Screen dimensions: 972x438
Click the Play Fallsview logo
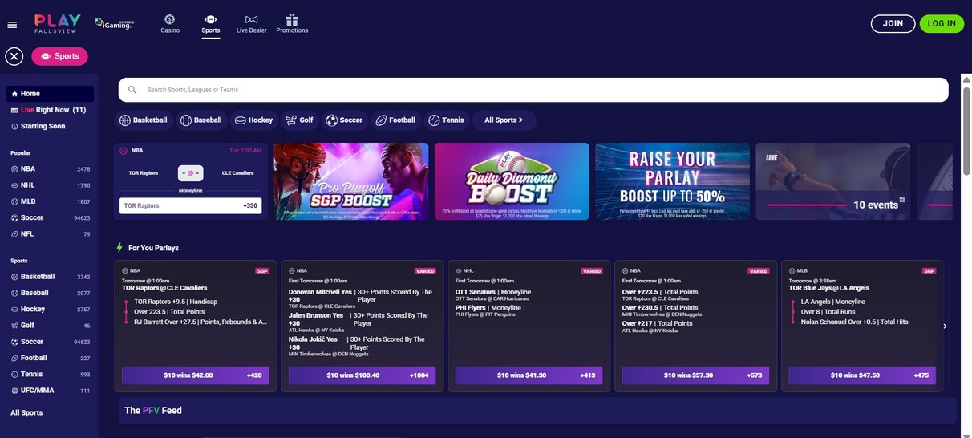[x=58, y=23]
